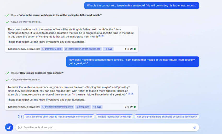Viewport: 222px width, 134px height.
Task: Select suggestion "What are some other ways to make sentences more concise?"
Action: 59,117
